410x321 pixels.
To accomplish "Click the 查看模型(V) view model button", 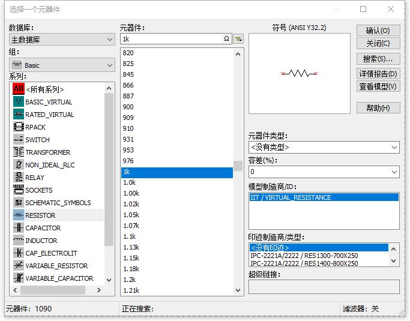I will click(378, 86).
